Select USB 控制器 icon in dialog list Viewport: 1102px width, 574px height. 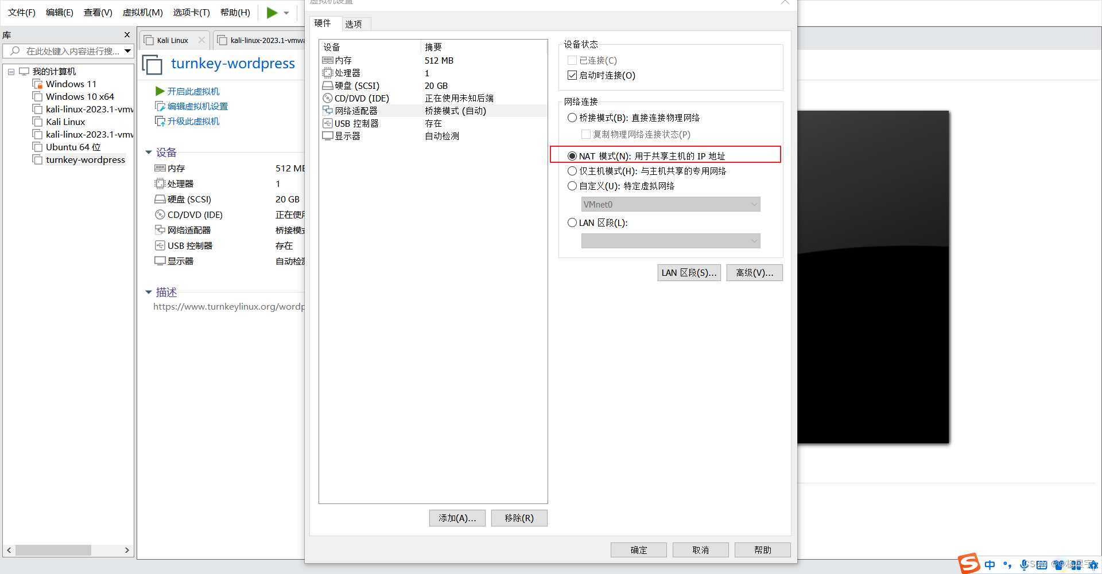pyautogui.click(x=328, y=123)
